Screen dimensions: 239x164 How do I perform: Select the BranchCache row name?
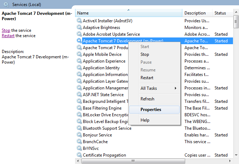[x=95, y=142]
